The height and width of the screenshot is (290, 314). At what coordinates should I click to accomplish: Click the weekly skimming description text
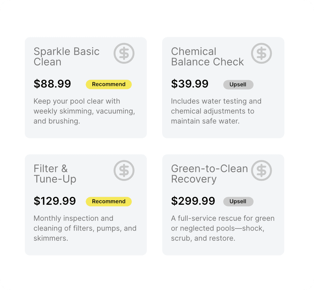(x=84, y=111)
